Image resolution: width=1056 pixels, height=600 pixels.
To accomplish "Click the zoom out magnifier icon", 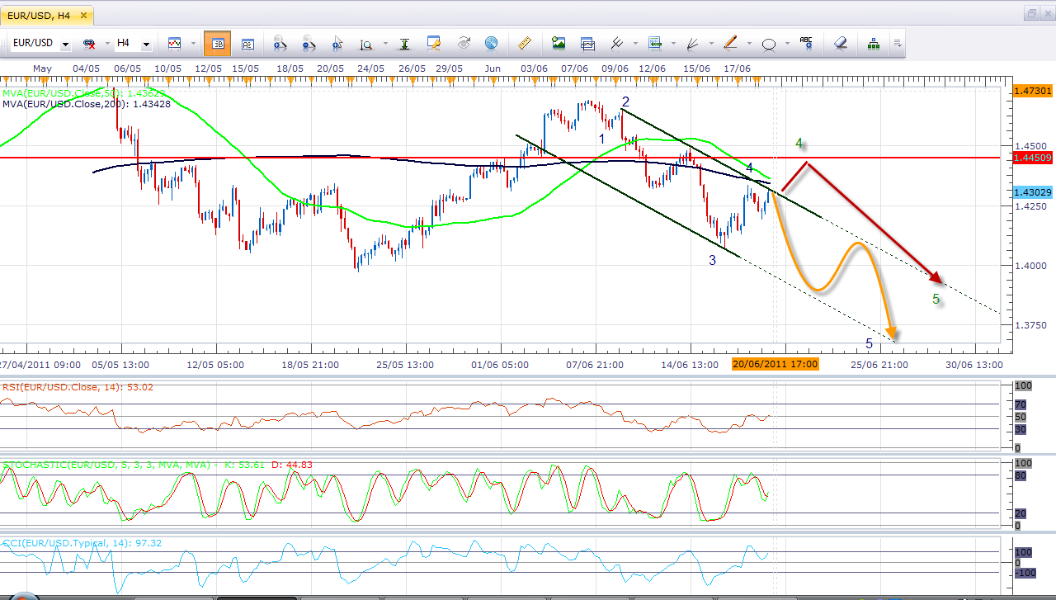I will pyautogui.click(x=309, y=43).
